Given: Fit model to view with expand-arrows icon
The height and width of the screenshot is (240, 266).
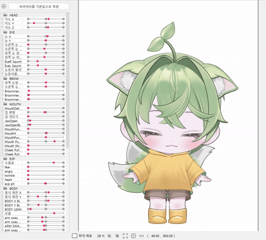Looking at the screenshot, I should click(125, 236).
